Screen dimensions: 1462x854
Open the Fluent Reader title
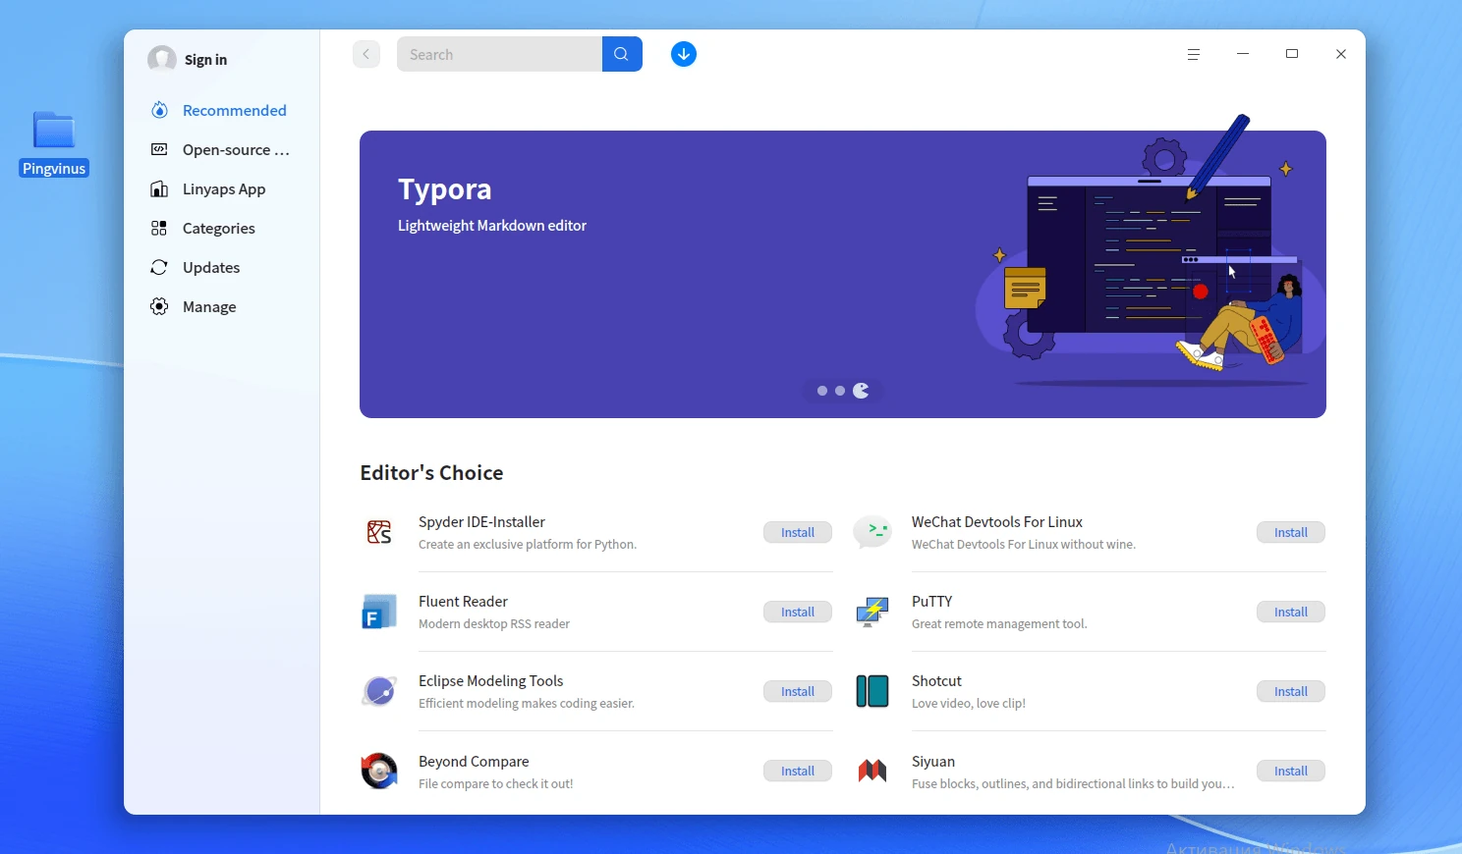tap(463, 602)
